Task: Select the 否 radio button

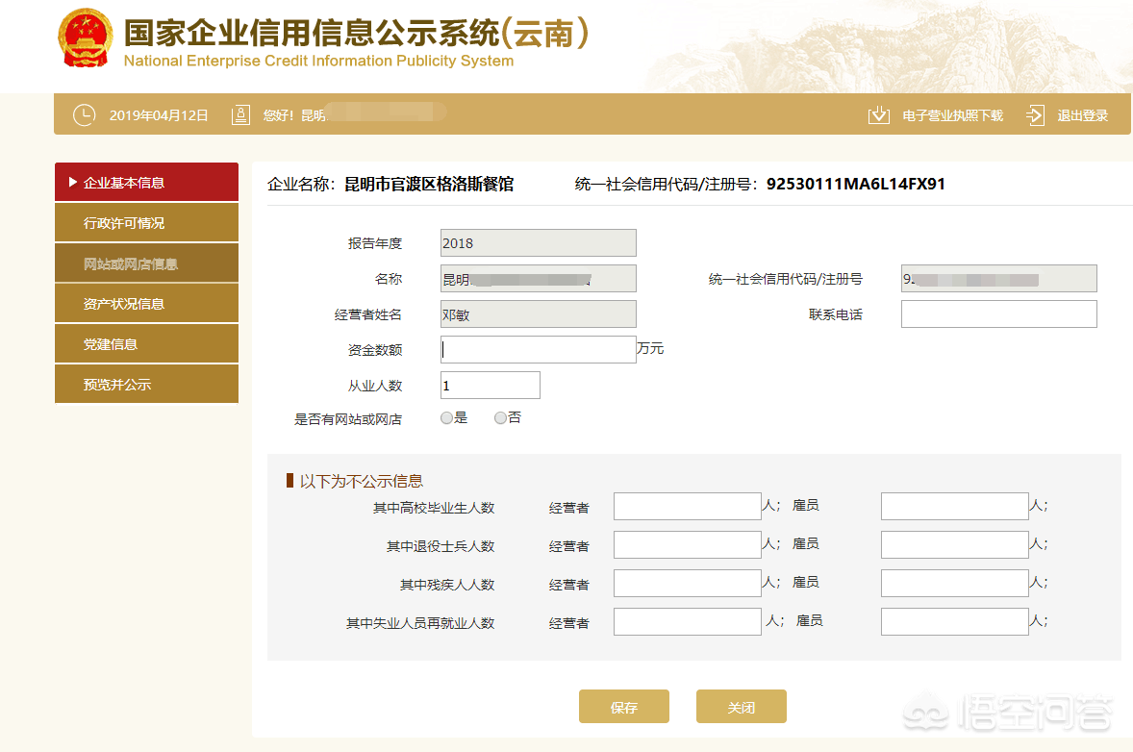Action: (x=500, y=417)
